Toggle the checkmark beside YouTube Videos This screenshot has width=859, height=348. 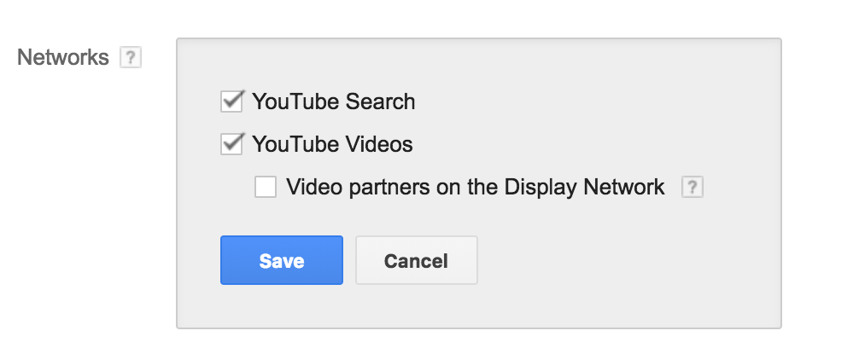click(231, 144)
